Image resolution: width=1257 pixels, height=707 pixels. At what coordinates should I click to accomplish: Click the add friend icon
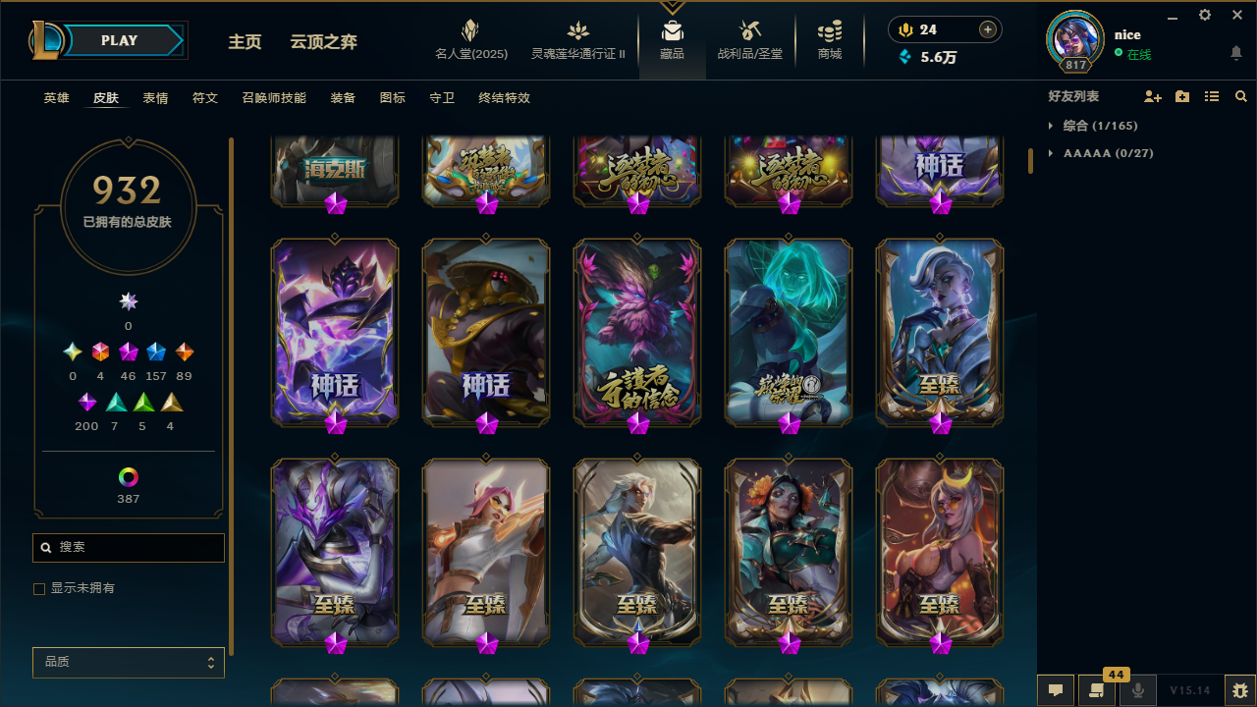[x=1153, y=96]
